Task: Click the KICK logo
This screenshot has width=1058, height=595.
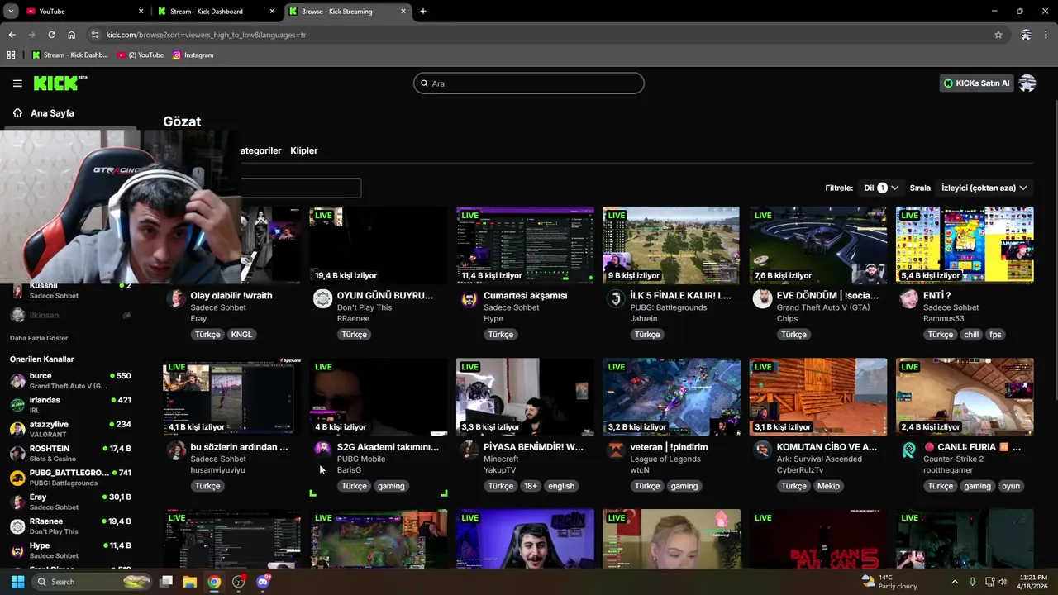Action: point(60,83)
